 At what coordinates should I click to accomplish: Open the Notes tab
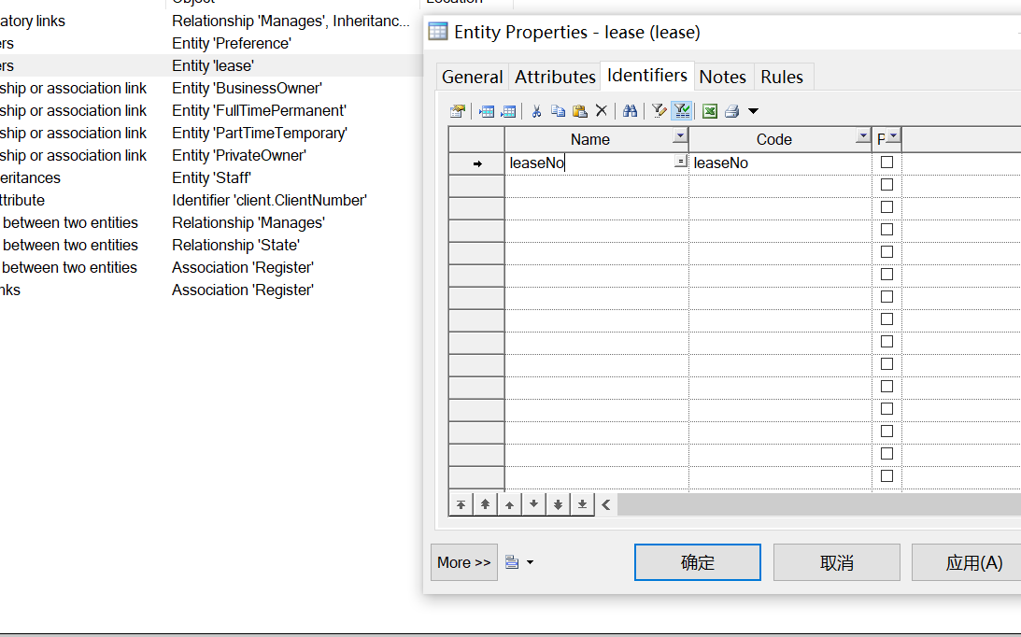tap(723, 77)
